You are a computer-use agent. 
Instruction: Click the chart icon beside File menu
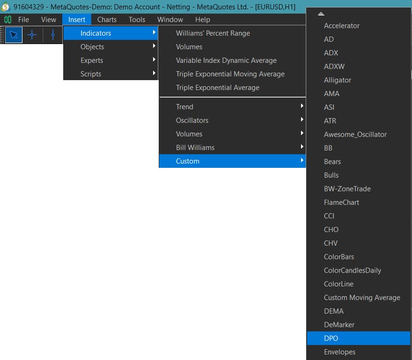pyautogui.click(x=7, y=20)
